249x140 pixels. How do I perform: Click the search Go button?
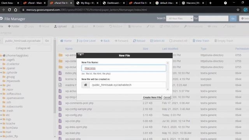233,18
